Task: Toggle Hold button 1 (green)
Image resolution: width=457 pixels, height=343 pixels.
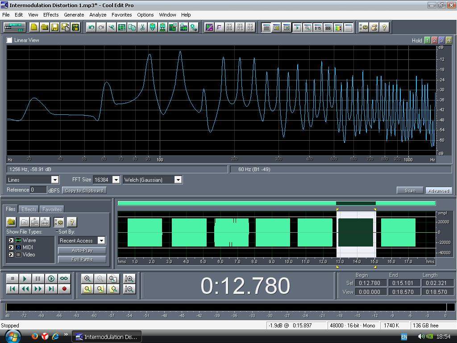Action: [427, 41]
